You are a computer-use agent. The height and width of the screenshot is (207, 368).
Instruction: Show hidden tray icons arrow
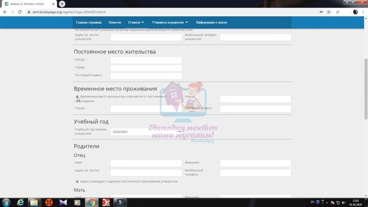pos(327,202)
